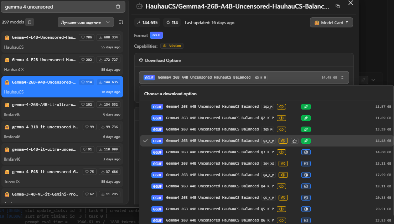Click the green rocket icon on IQ3_M row

point(306,129)
